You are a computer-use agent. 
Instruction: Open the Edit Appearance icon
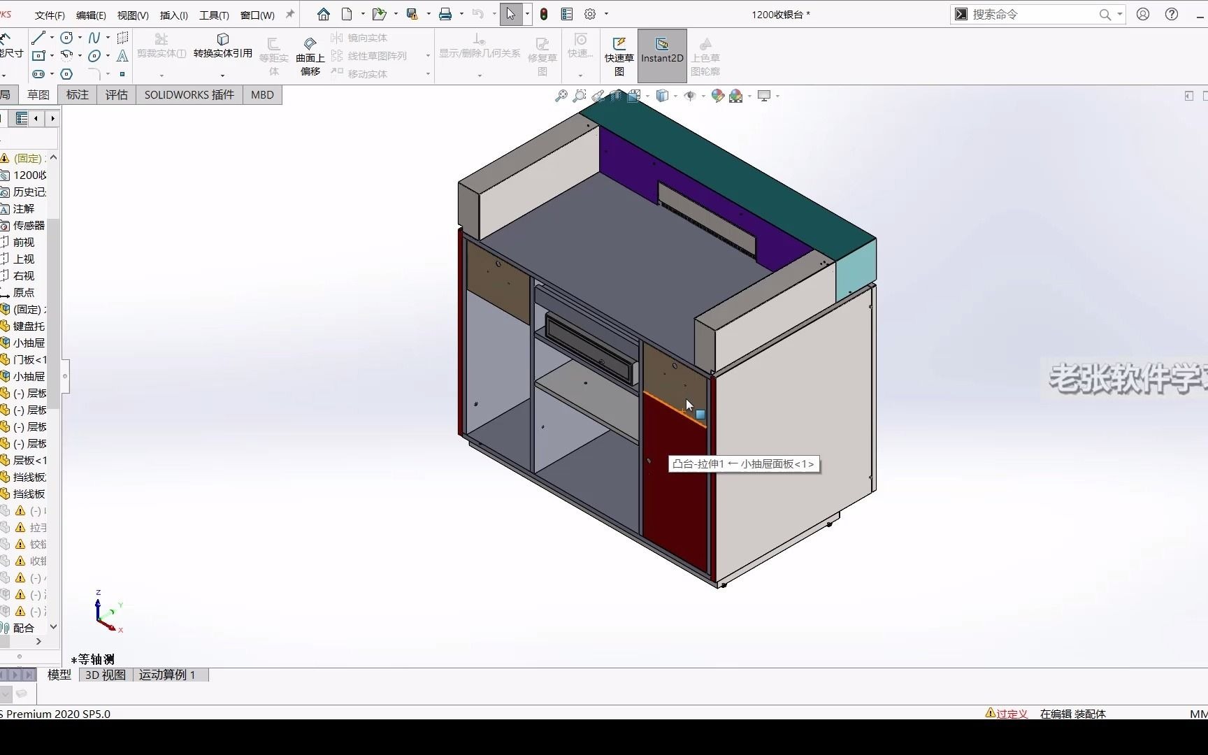coord(717,96)
